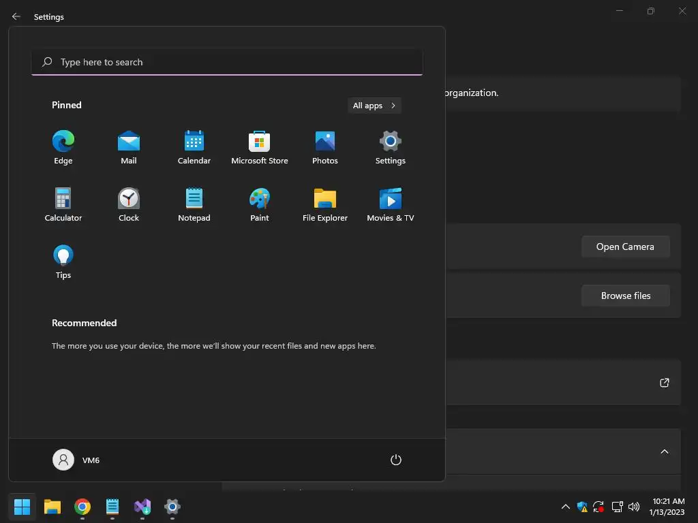This screenshot has width=698, height=523.
Task: Open the clock showing 10:21 AM
Action: pyautogui.click(x=667, y=507)
